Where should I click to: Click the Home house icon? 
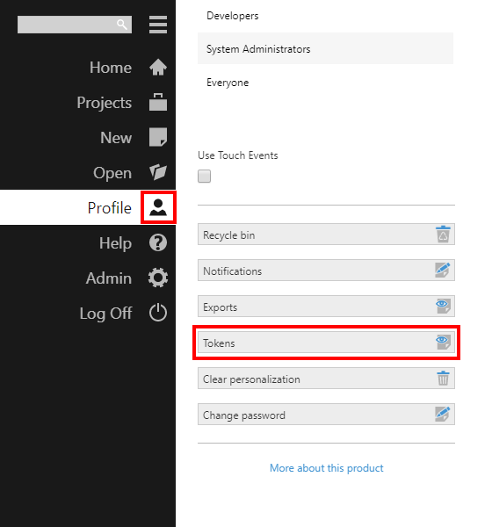click(158, 68)
